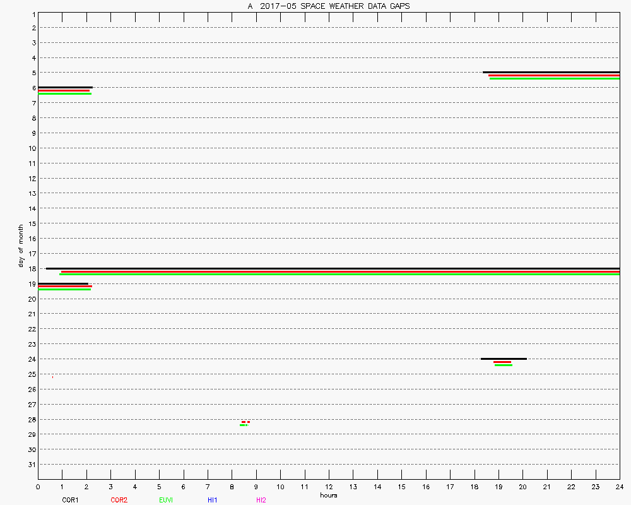Select the green EUVI legend label
The height and width of the screenshot is (505, 631).
coord(166,500)
